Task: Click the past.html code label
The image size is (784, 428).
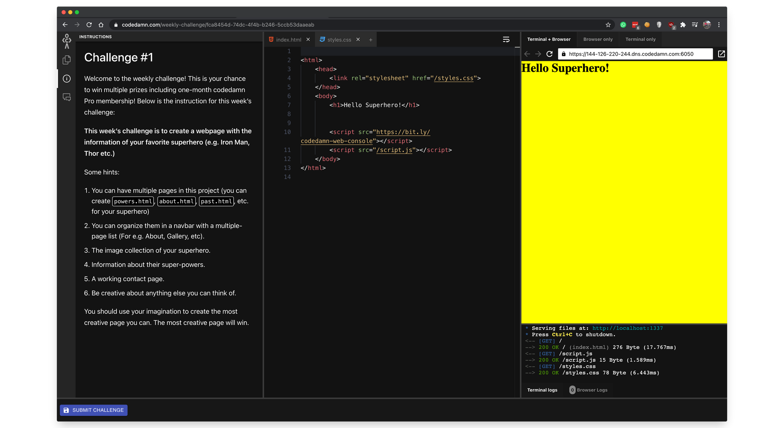Action: pyautogui.click(x=216, y=201)
